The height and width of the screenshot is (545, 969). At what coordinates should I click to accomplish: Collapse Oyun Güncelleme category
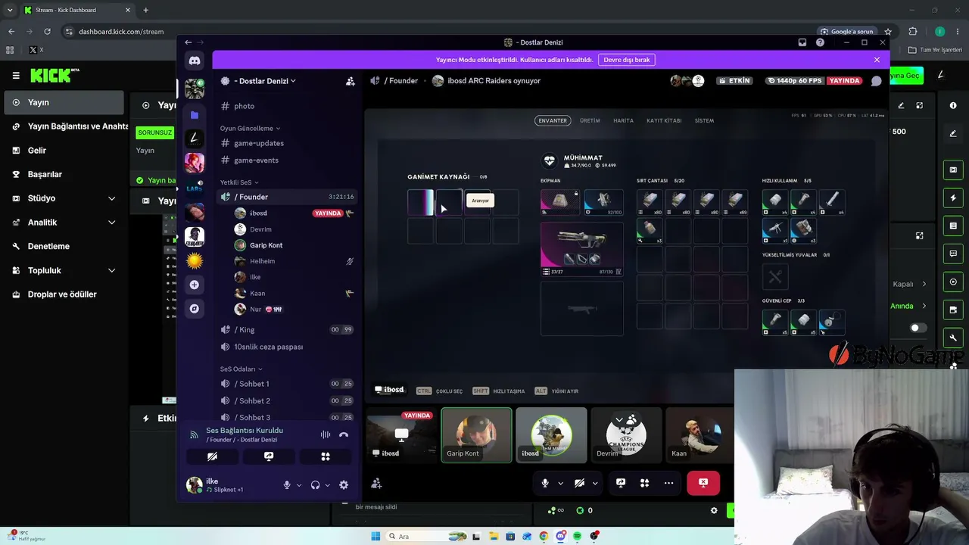click(x=250, y=129)
